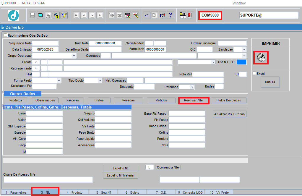Image resolution: width=302 pixels, height=196 pixels.
Task: Open the Simulacao dropdown
Action: (244, 50)
